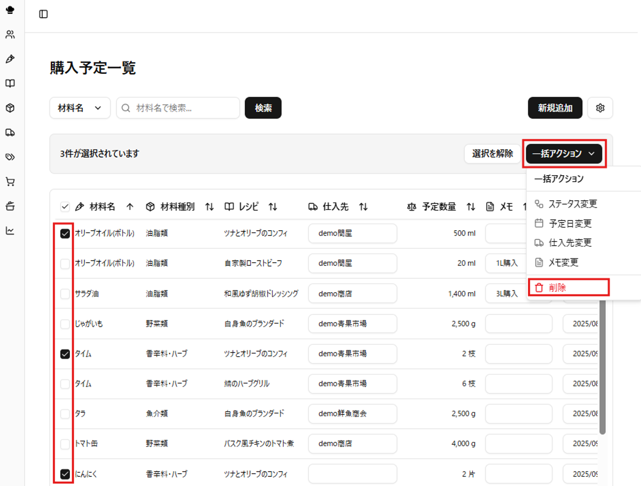
Task: Toggle the select-all checkbox in table header
Action: (65, 207)
